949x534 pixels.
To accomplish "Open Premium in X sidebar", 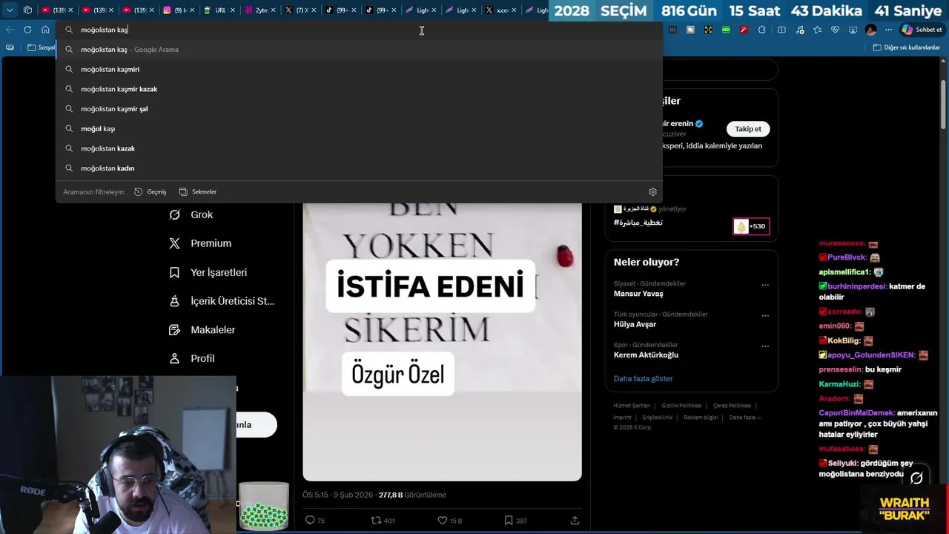I will tap(200, 243).
